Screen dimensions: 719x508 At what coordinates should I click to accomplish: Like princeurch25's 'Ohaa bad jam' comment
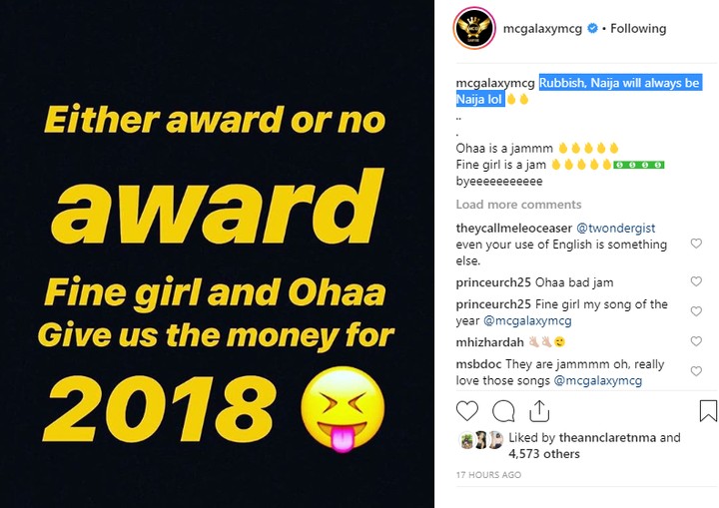696,281
